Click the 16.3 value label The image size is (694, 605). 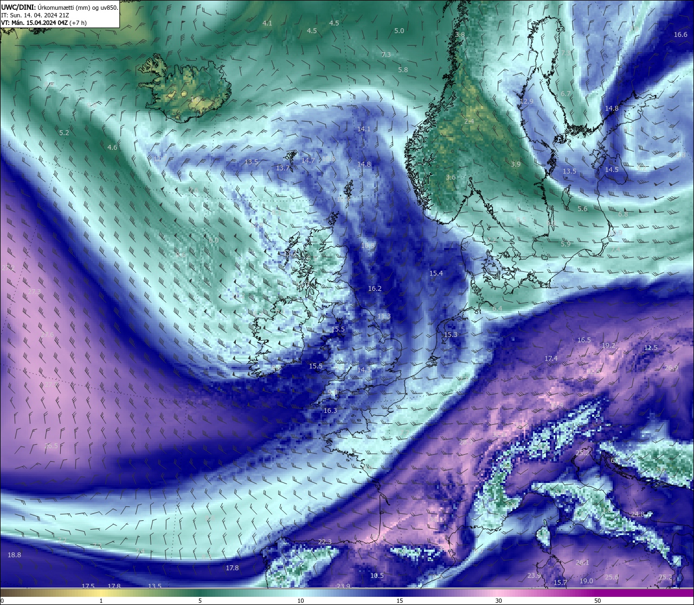[x=330, y=411]
